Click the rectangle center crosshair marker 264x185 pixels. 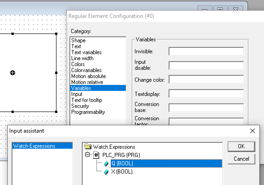13,73
